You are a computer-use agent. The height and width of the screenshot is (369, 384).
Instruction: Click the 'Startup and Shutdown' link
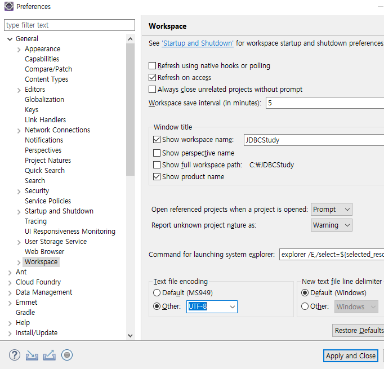[198, 43]
